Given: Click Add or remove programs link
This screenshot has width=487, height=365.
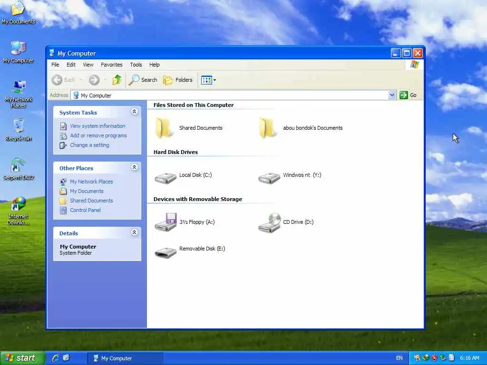Looking at the screenshot, I should point(98,135).
